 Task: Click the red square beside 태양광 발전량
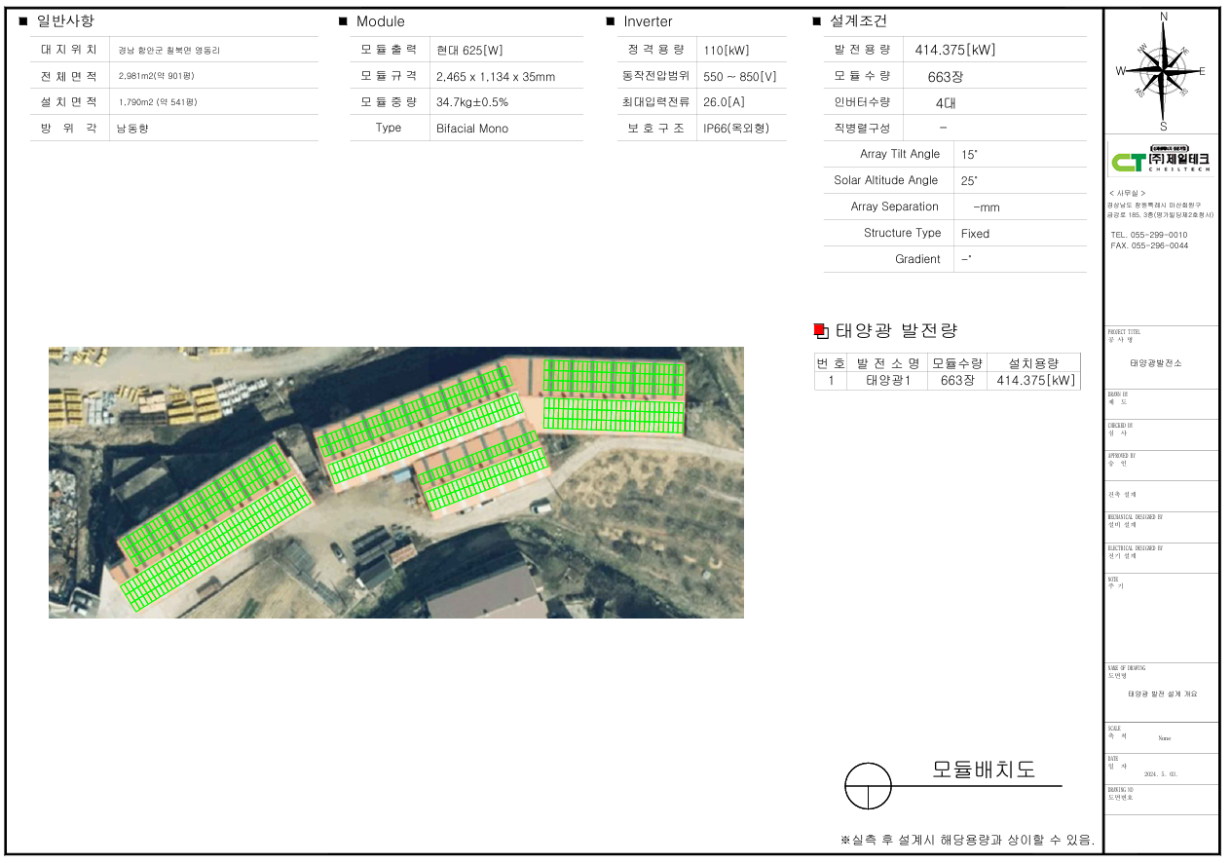pyautogui.click(x=819, y=331)
